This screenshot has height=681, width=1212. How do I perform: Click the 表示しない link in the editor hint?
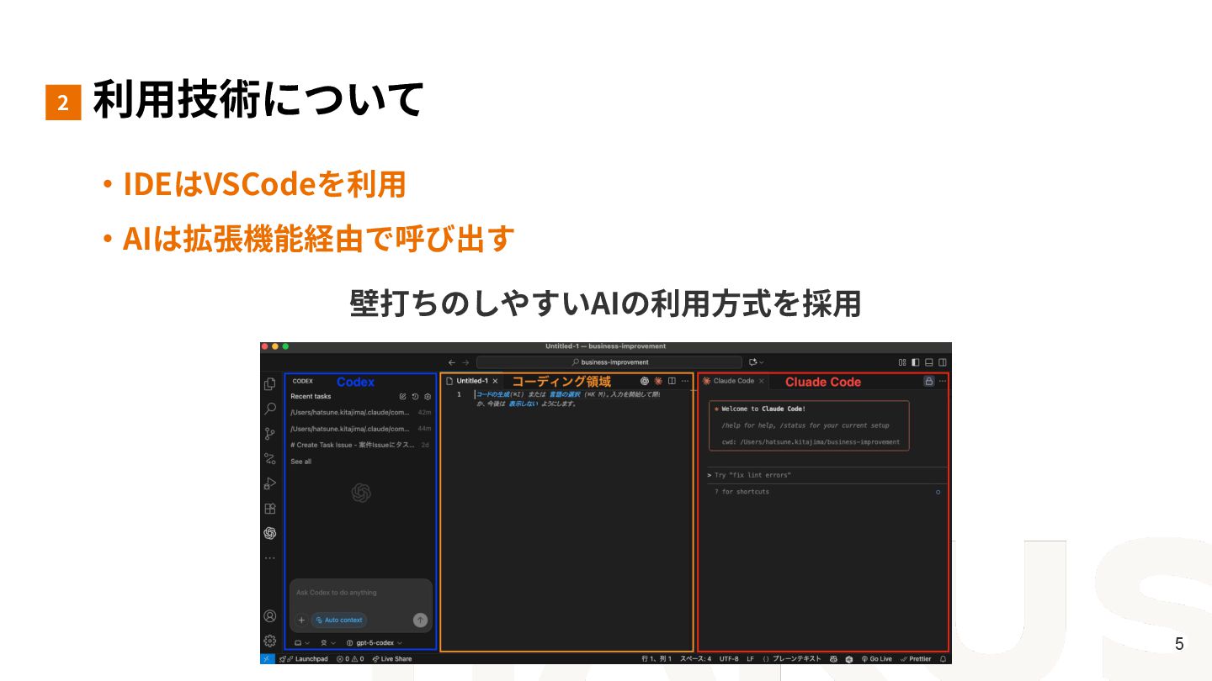(x=523, y=404)
